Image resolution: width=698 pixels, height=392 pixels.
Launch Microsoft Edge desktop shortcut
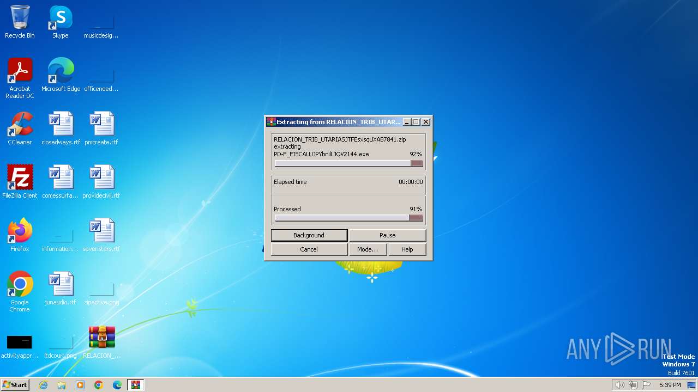pos(61,75)
